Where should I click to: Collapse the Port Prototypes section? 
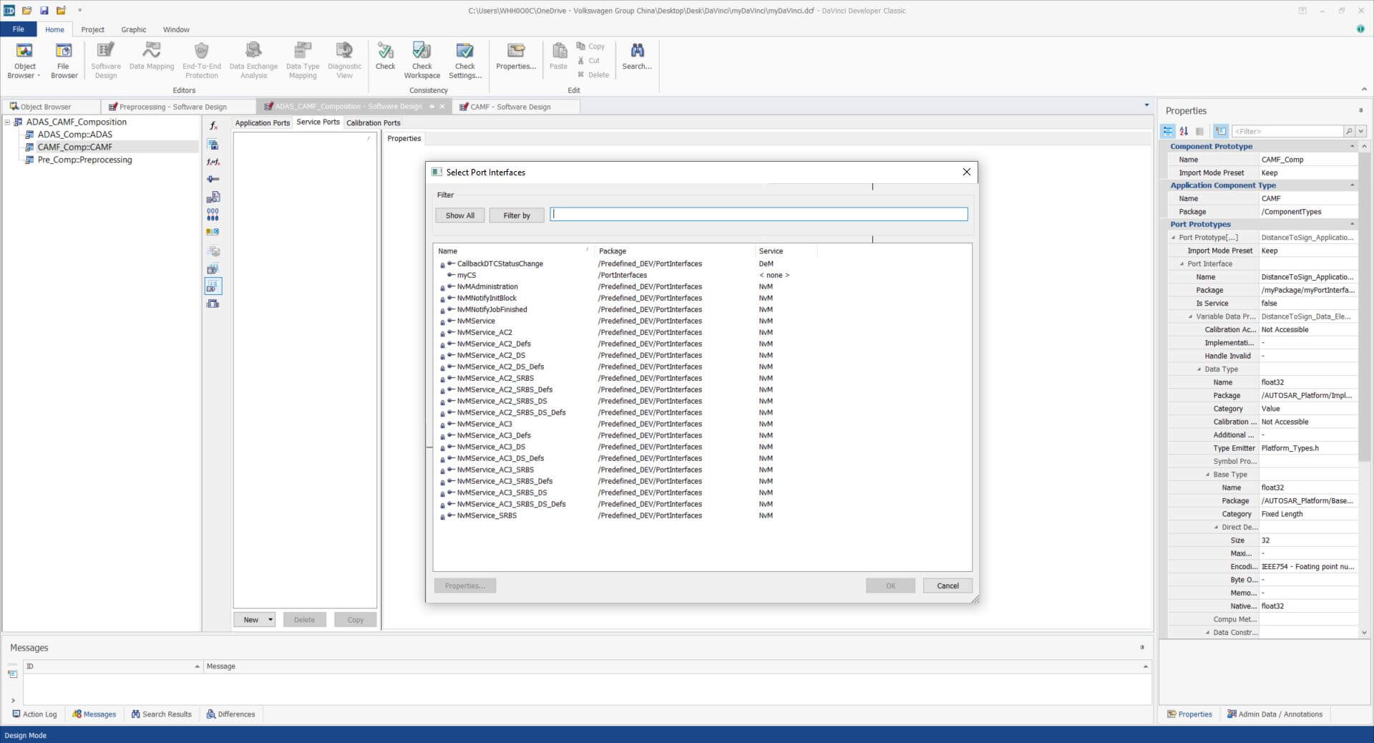[1352, 224]
